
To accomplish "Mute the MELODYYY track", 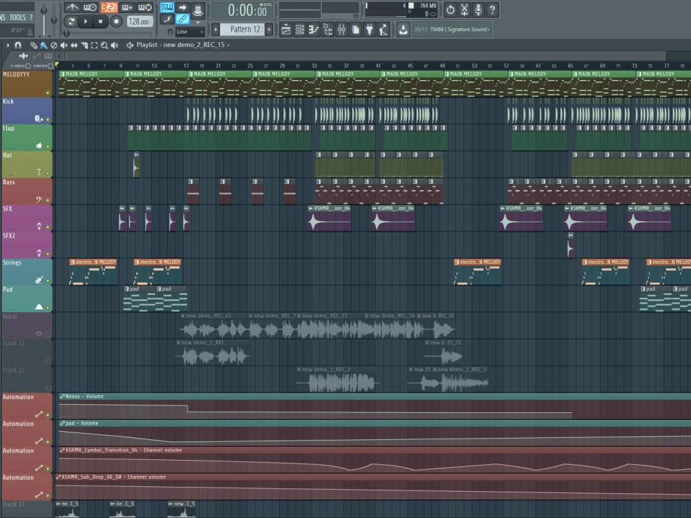I will (48, 93).
